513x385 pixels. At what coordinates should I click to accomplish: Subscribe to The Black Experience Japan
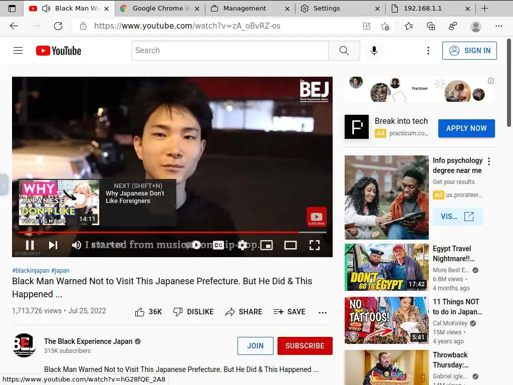pos(305,346)
